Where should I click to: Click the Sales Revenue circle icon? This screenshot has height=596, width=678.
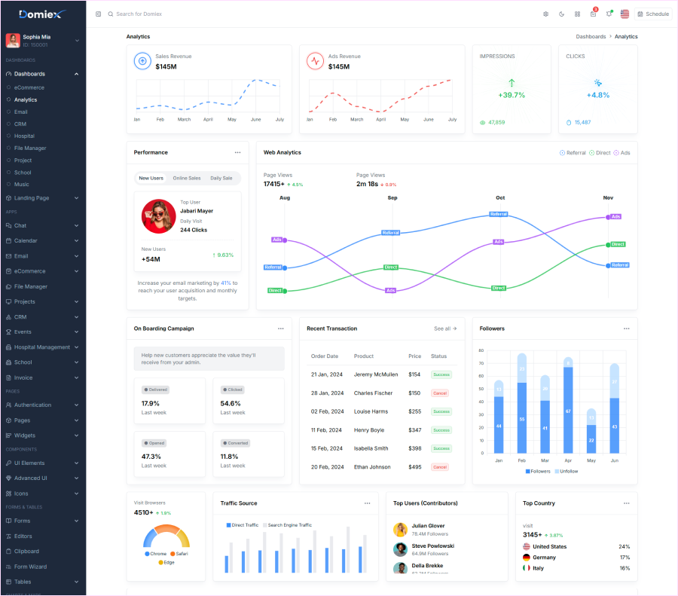(142, 61)
